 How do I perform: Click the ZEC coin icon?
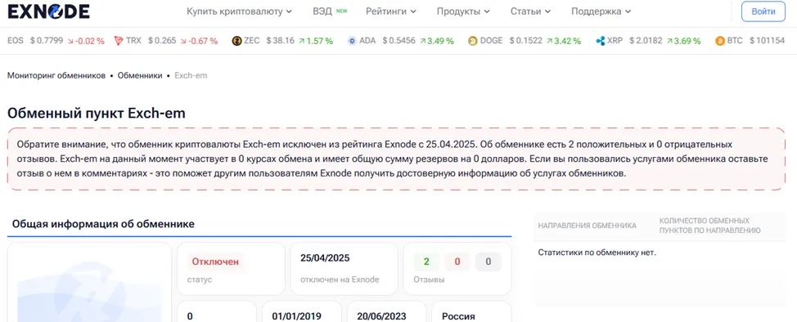pos(236,41)
